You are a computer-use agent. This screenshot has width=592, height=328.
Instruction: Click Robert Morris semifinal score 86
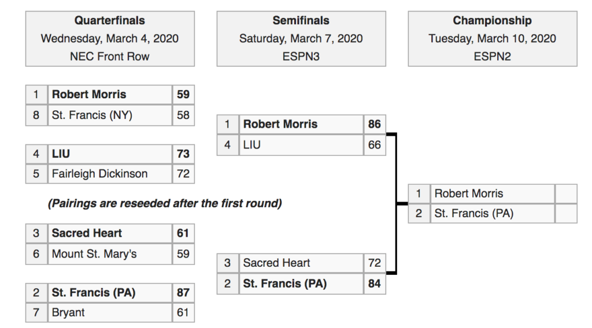(374, 124)
